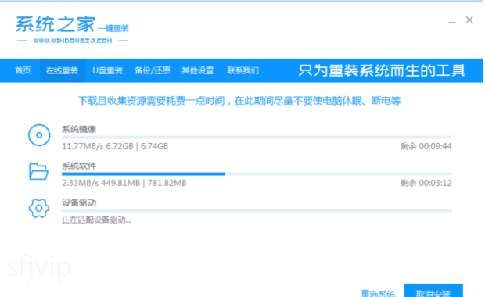Click the 重选系统 link
The height and width of the screenshot is (297, 485).
pyautogui.click(x=379, y=293)
